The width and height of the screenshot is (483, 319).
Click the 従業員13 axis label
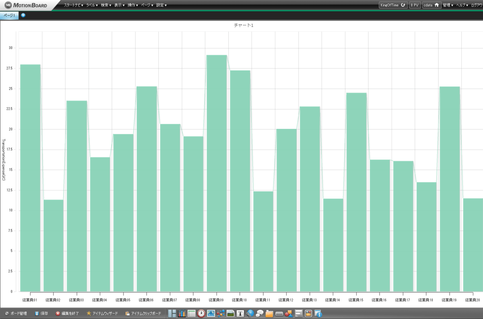tap(310, 300)
